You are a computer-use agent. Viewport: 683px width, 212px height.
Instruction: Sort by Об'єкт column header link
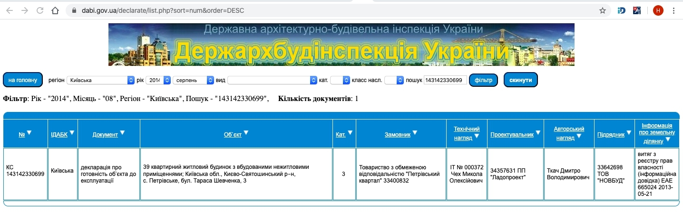click(x=233, y=135)
